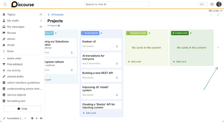The image size is (224, 122).
Task: Open the Explorer refresh card
Action: click(54, 62)
